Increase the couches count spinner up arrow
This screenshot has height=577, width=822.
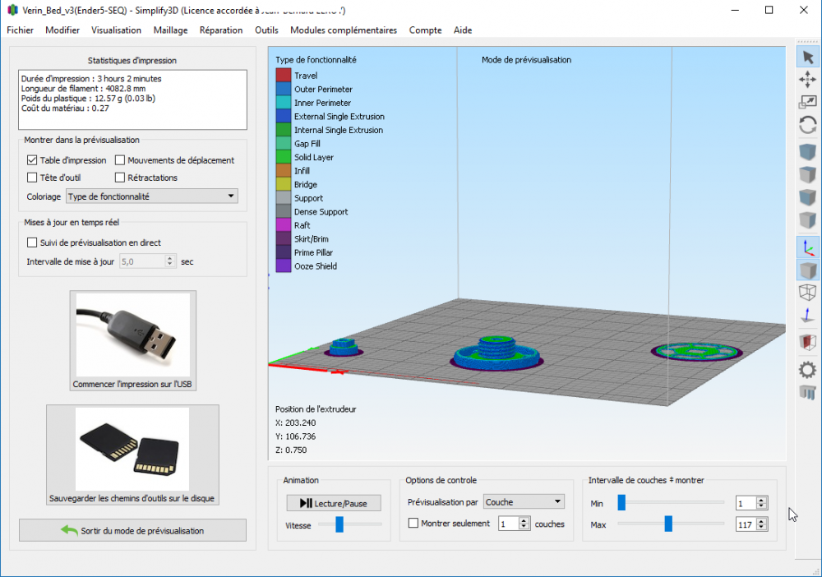pos(524,520)
